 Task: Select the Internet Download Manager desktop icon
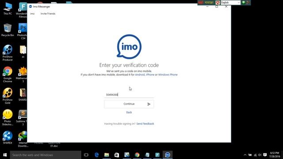pos(23,139)
